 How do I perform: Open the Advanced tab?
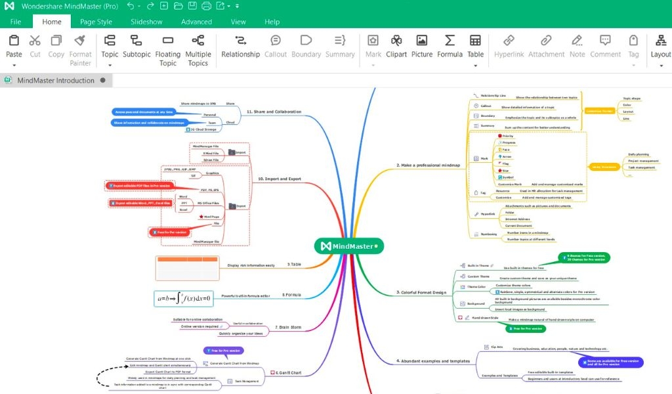click(196, 22)
